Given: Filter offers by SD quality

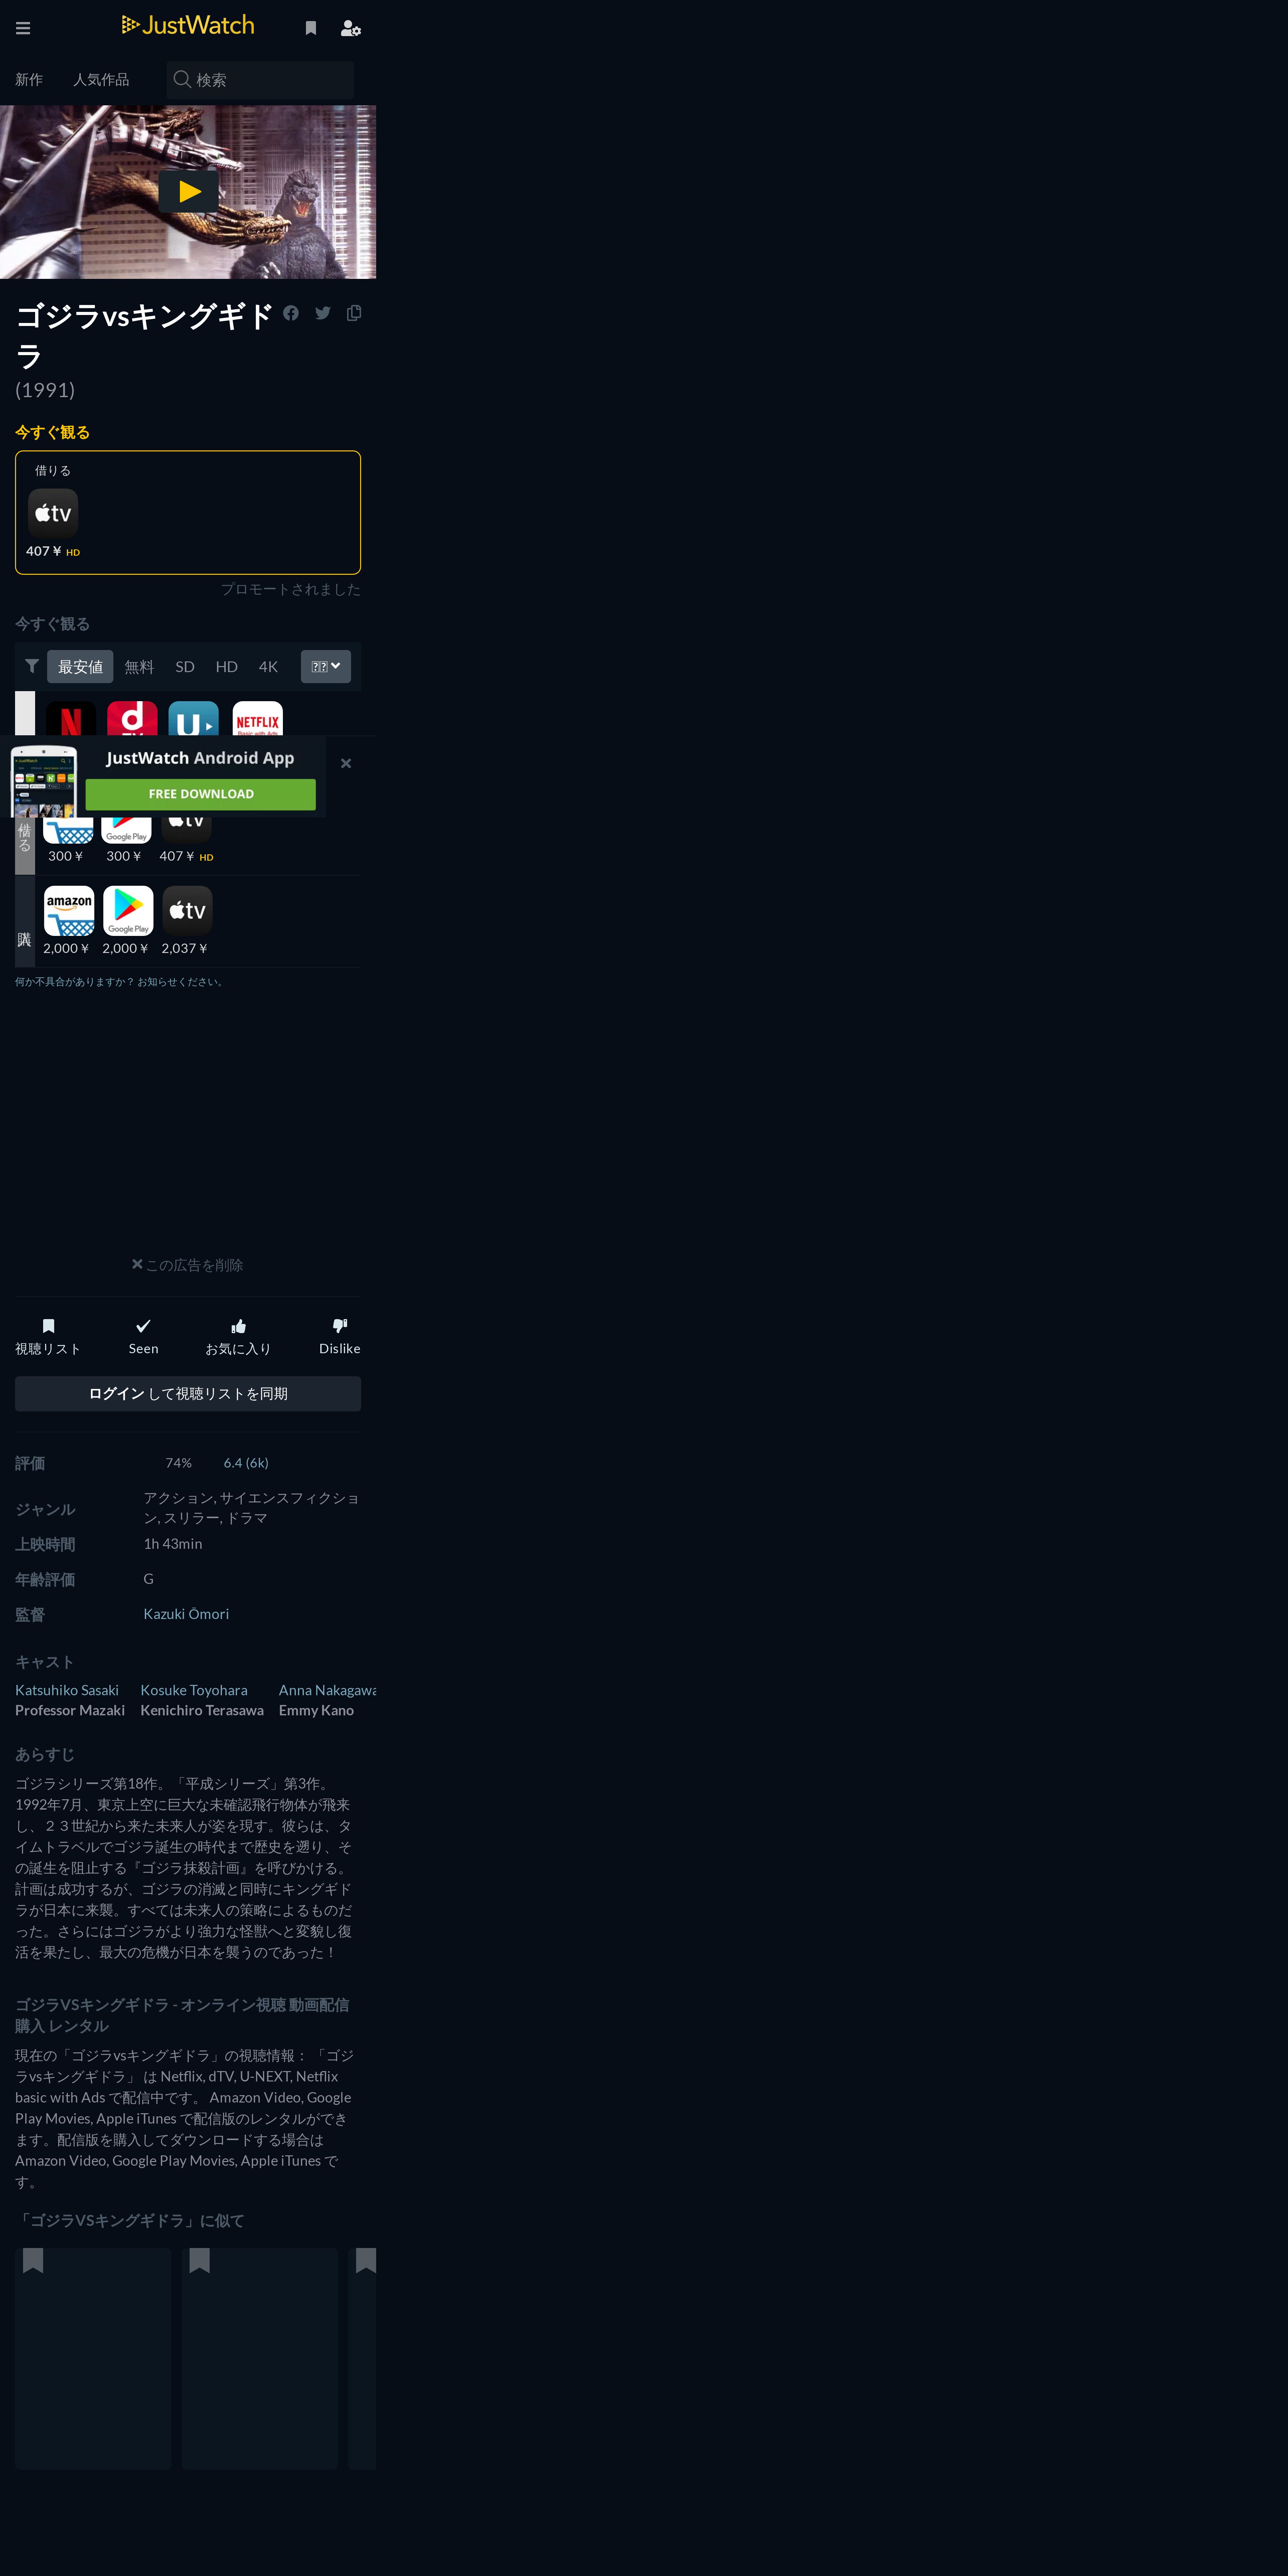Looking at the screenshot, I should 185,667.
